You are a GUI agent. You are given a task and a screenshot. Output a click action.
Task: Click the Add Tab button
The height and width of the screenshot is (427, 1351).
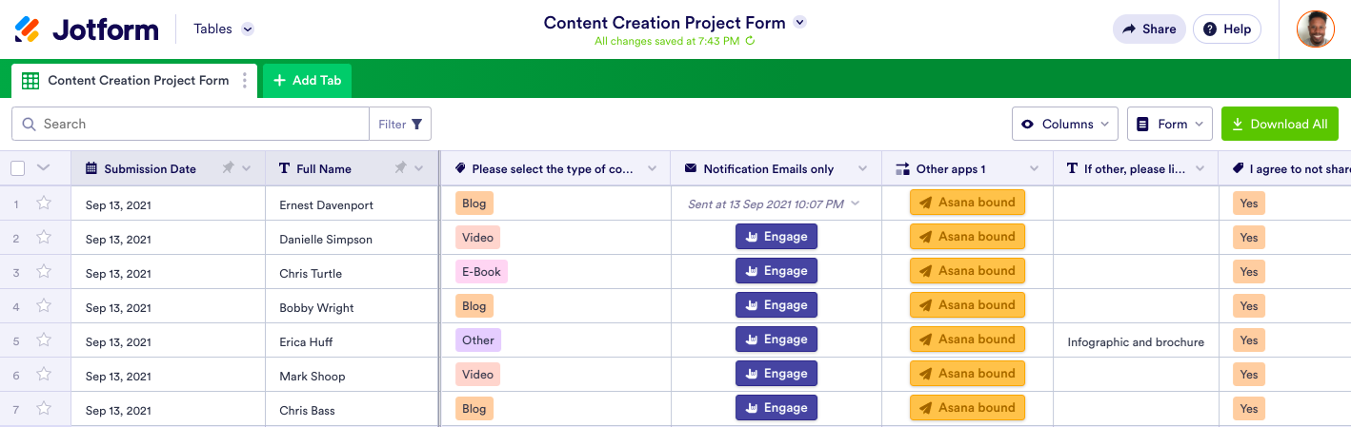click(307, 81)
